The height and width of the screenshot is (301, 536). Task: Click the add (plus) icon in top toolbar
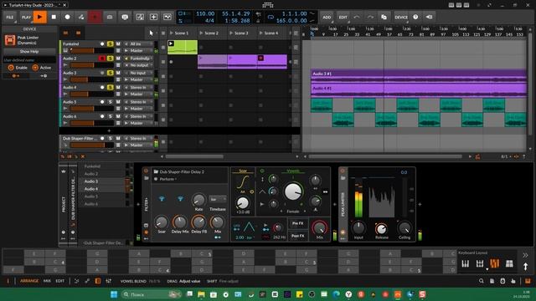pyautogui.click(x=153, y=17)
